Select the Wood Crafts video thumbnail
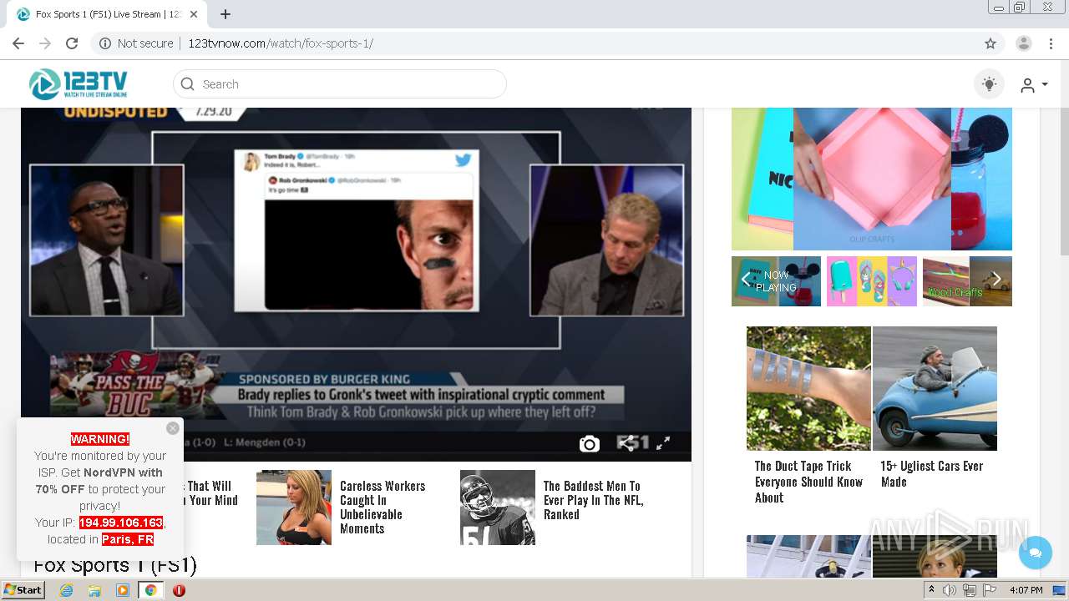This screenshot has height=601, width=1069. coord(967,281)
